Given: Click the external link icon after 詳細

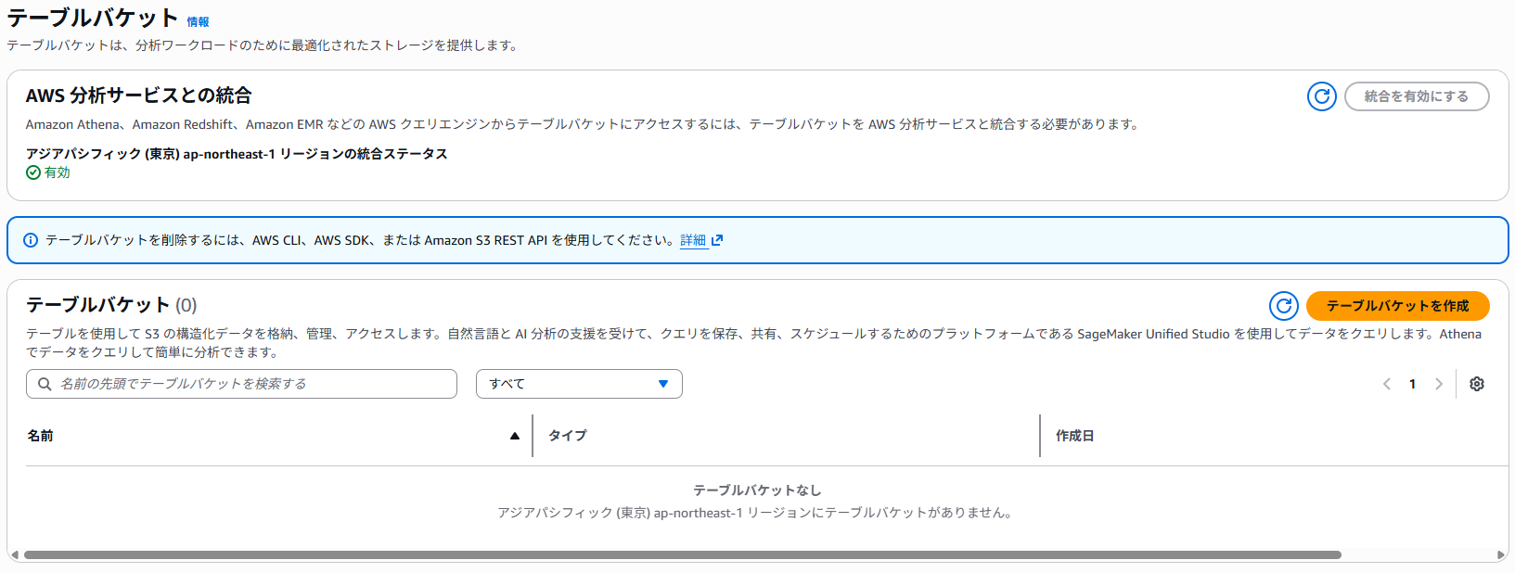Looking at the screenshot, I should point(717,240).
